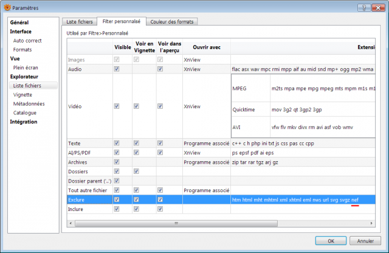Click horizontal scrollbar right arrow
This screenshot has width=389, height=253.
coord(371,223)
